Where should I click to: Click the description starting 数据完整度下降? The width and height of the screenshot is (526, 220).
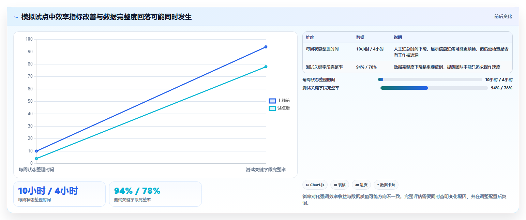447,67
